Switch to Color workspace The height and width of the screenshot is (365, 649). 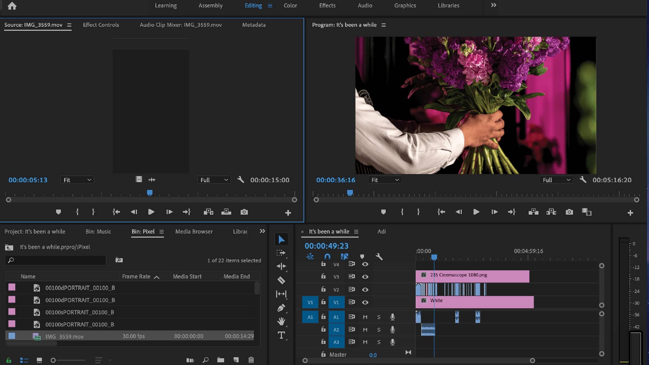tap(290, 5)
